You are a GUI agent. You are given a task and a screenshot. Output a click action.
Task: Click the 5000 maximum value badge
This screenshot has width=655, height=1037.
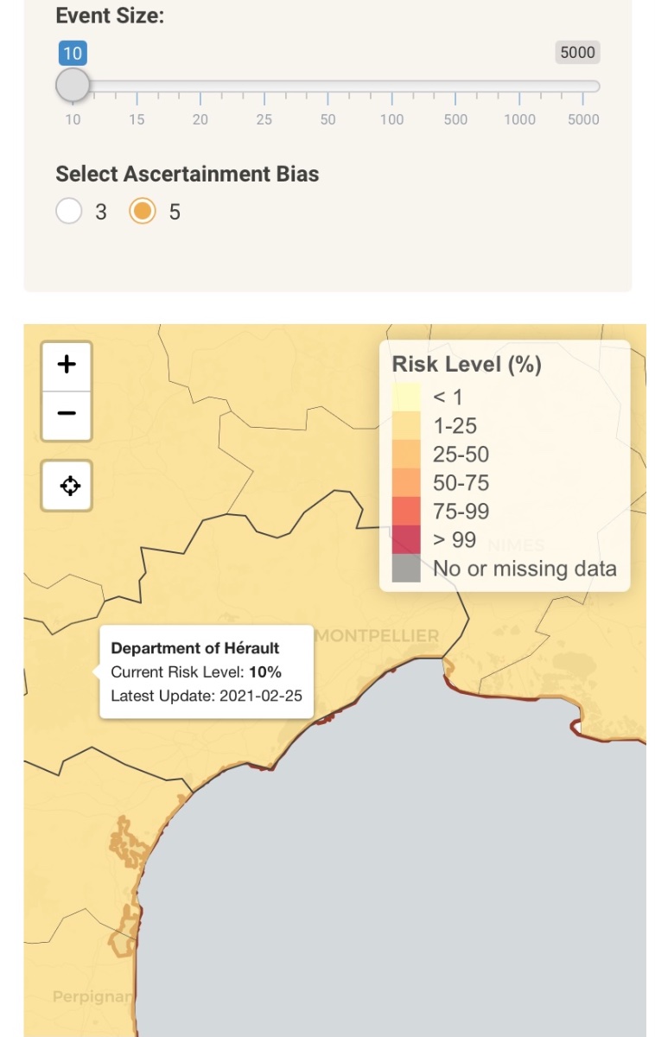coord(577,53)
